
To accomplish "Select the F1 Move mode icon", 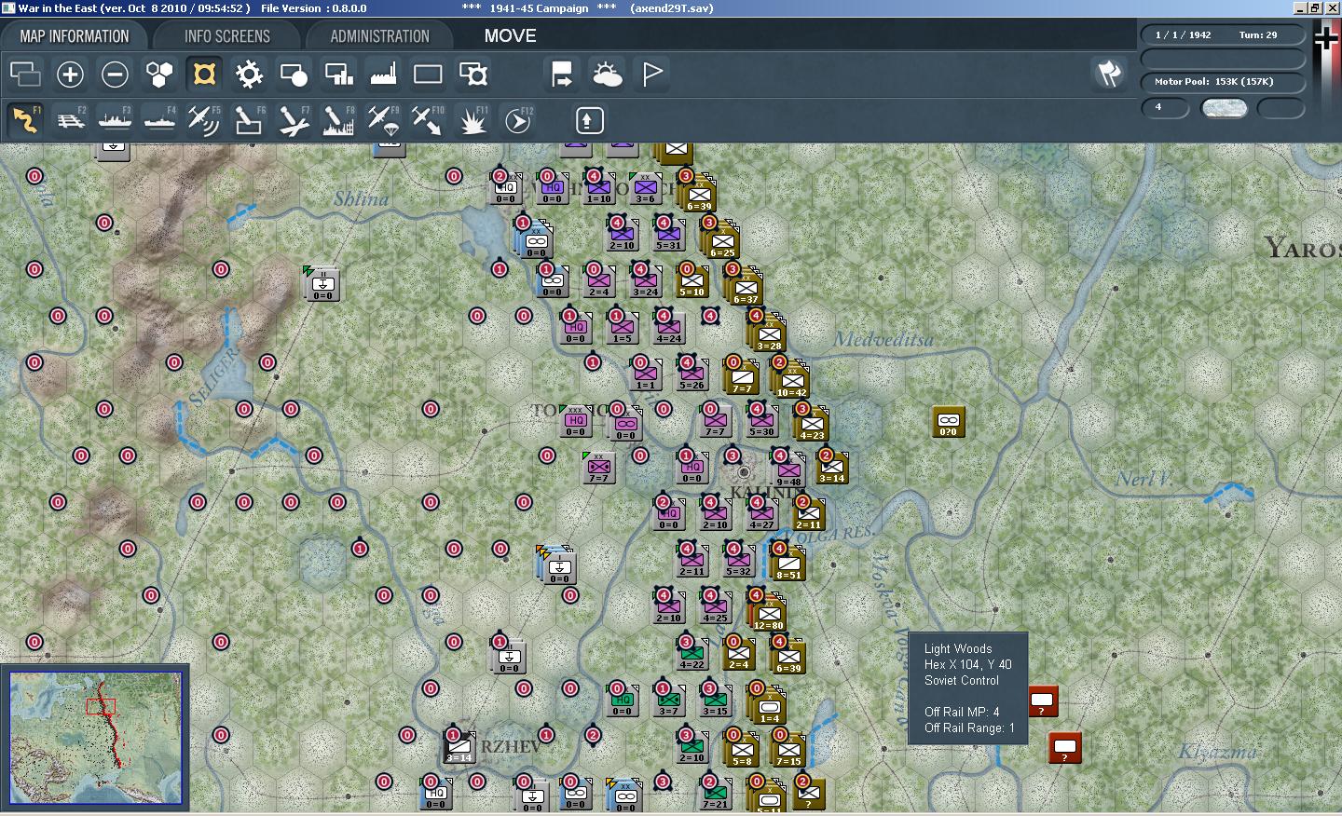I will pos(25,120).
